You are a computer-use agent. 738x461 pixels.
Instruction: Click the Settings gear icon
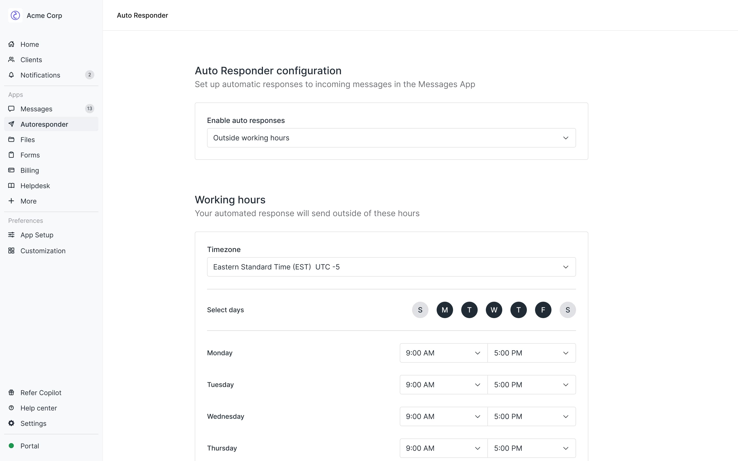[11, 423]
